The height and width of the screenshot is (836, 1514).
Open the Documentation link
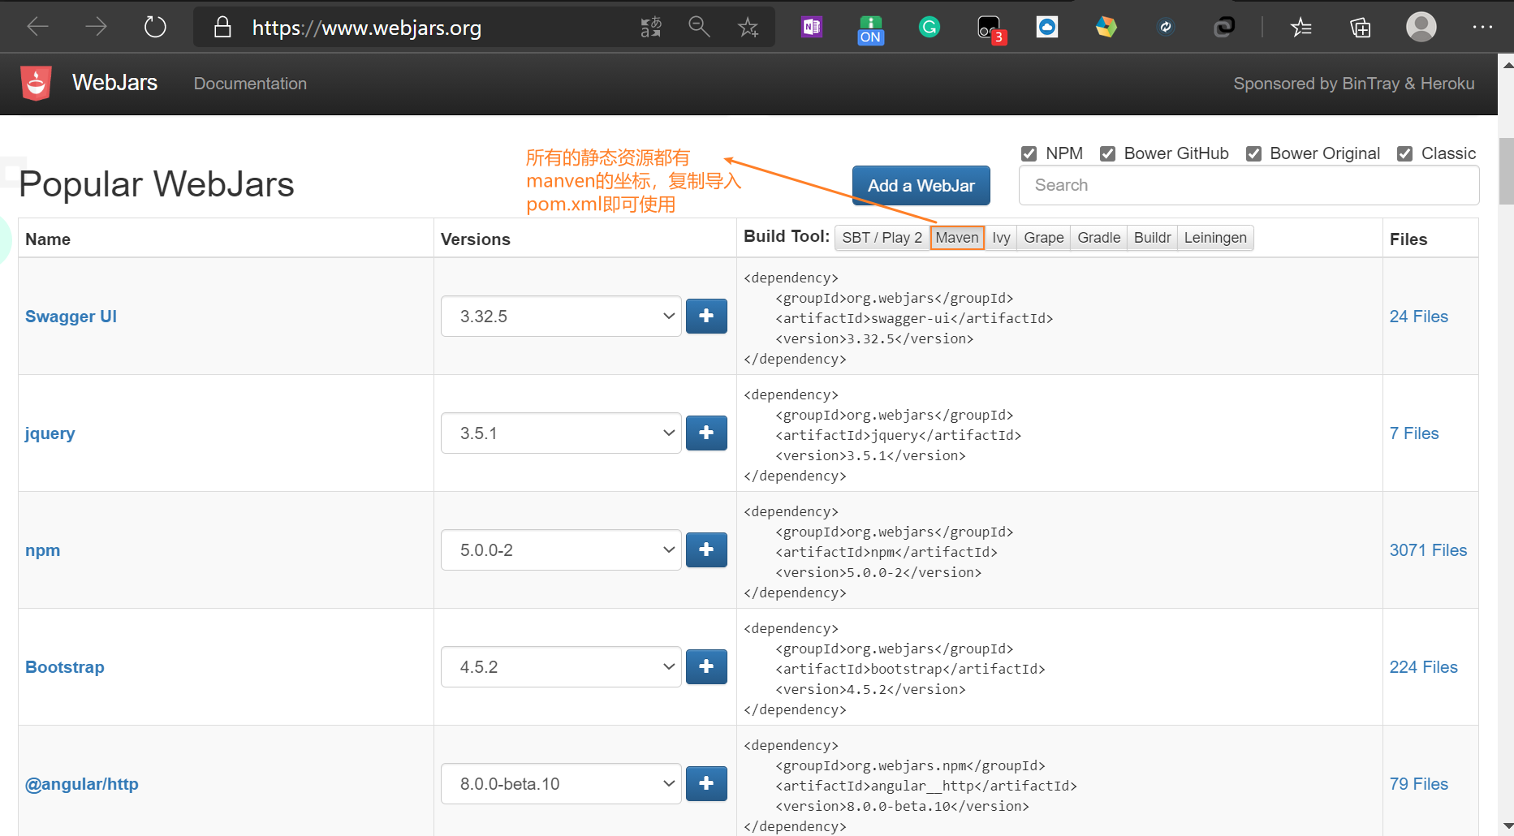[250, 84]
